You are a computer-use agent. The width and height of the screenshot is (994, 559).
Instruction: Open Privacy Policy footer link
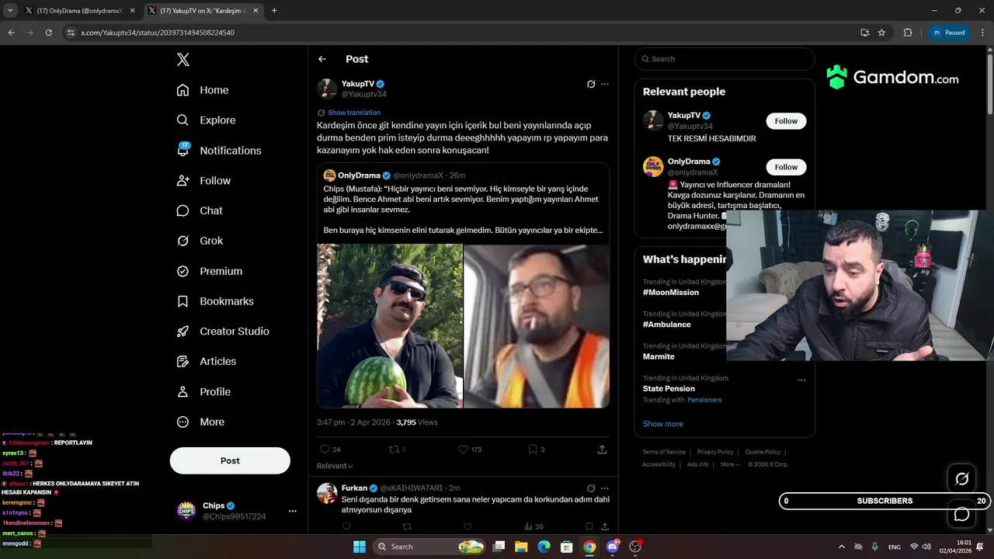[x=715, y=452]
